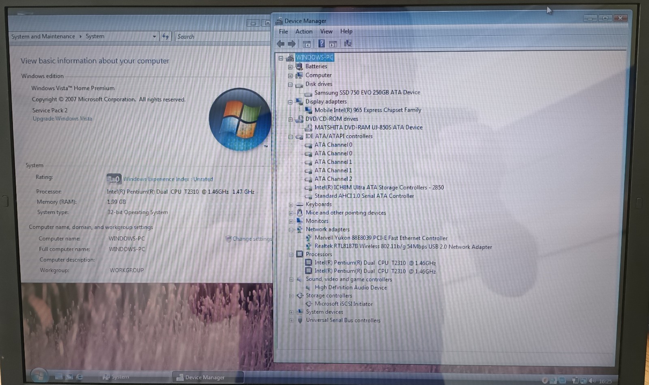649x385 pixels.
Task: Open the View menu
Action: [x=326, y=32]
